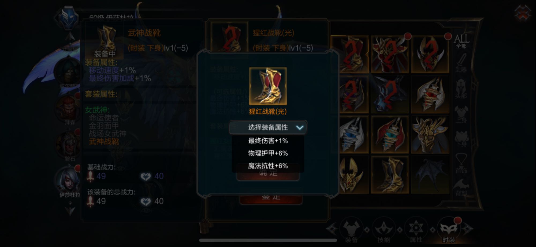This screenshot has height=247, width=536.
Task: Filter costumes by 背部 wings icon
Action: [461, 187]
